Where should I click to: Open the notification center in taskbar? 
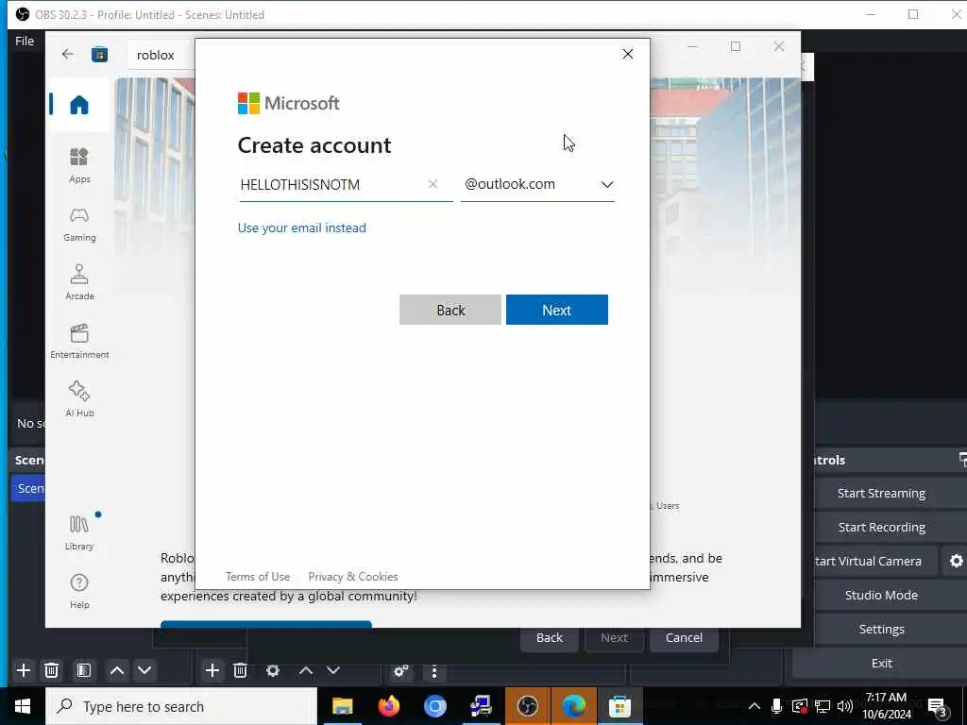pyautogui.click(x=938, y=707)
